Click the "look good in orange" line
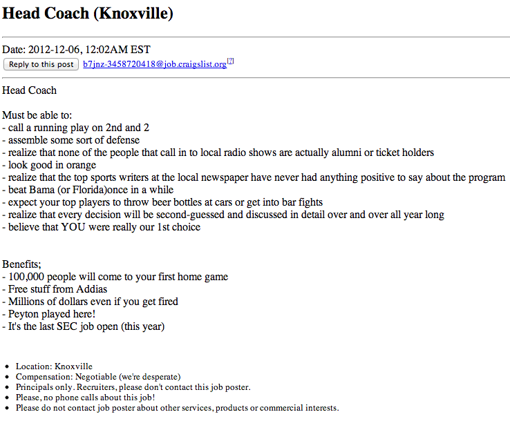This screenshot has width=510, height=421. pyautogui.click(x=50, y=165)
